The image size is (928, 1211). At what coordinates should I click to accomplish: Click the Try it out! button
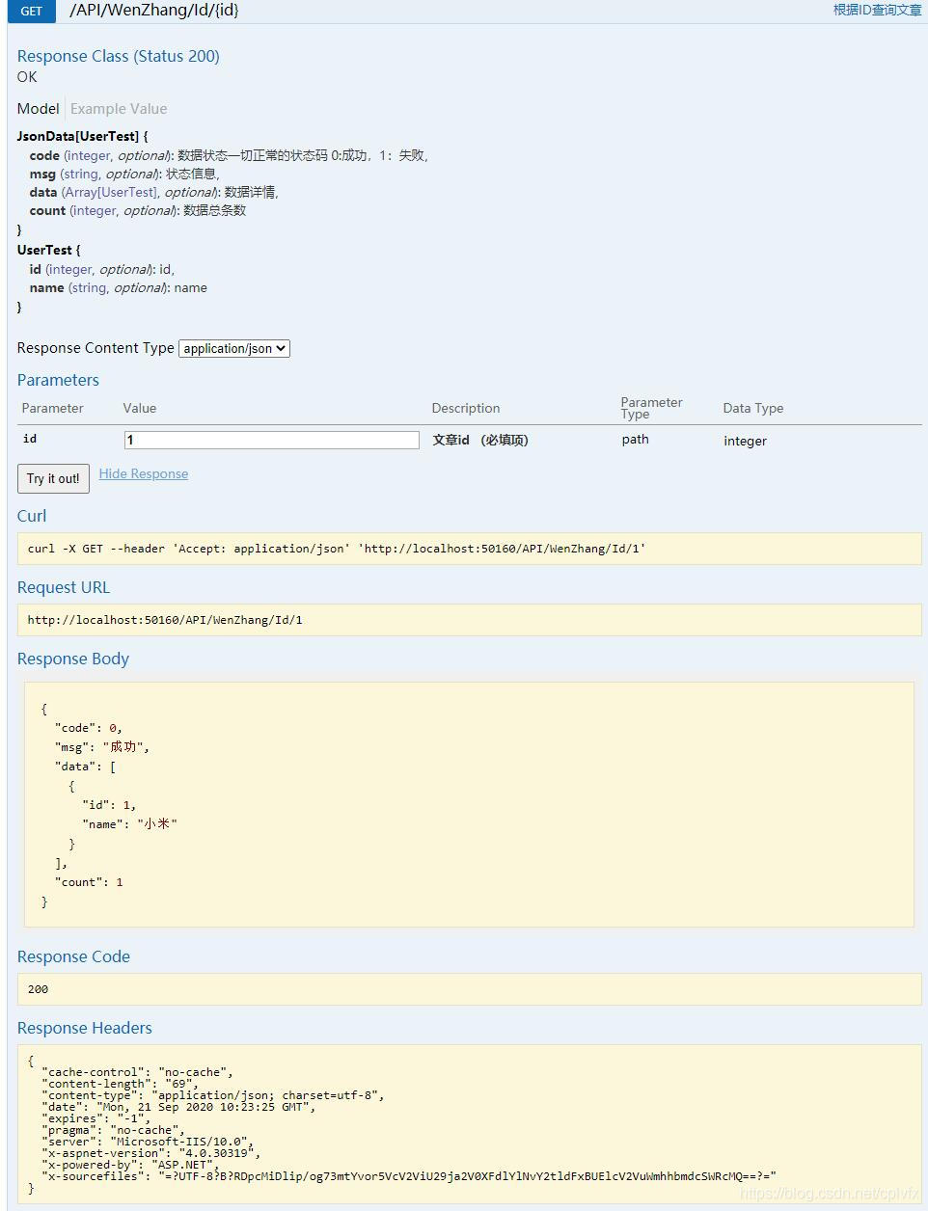pyautogui.click(x=52, y=478)
